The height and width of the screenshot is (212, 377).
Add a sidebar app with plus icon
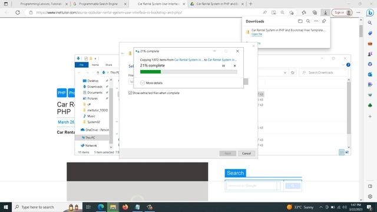(x=370, y=117)
